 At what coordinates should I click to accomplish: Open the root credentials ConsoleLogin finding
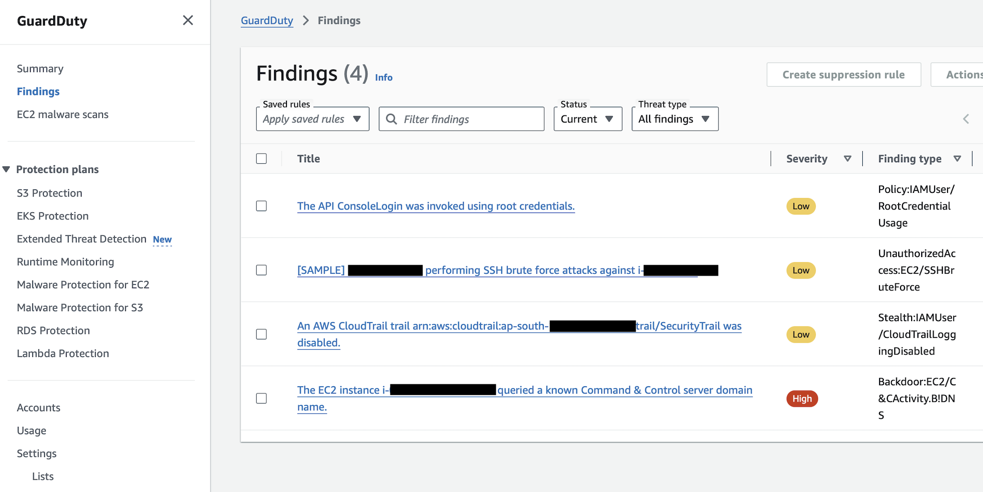tap(436, 206)
